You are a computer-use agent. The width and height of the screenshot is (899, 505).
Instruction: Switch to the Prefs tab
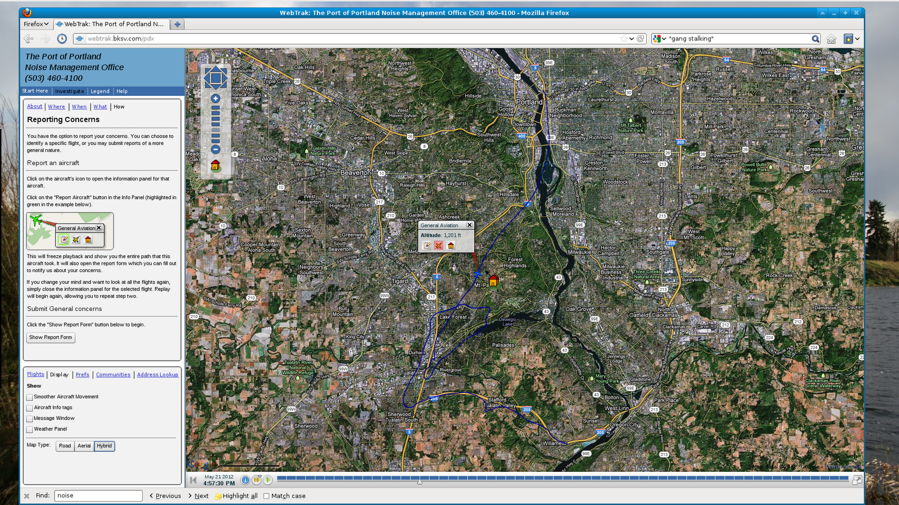coord(83,374)
